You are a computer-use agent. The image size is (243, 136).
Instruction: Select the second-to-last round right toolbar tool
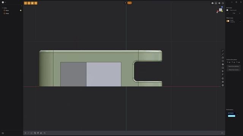[223, 82]
